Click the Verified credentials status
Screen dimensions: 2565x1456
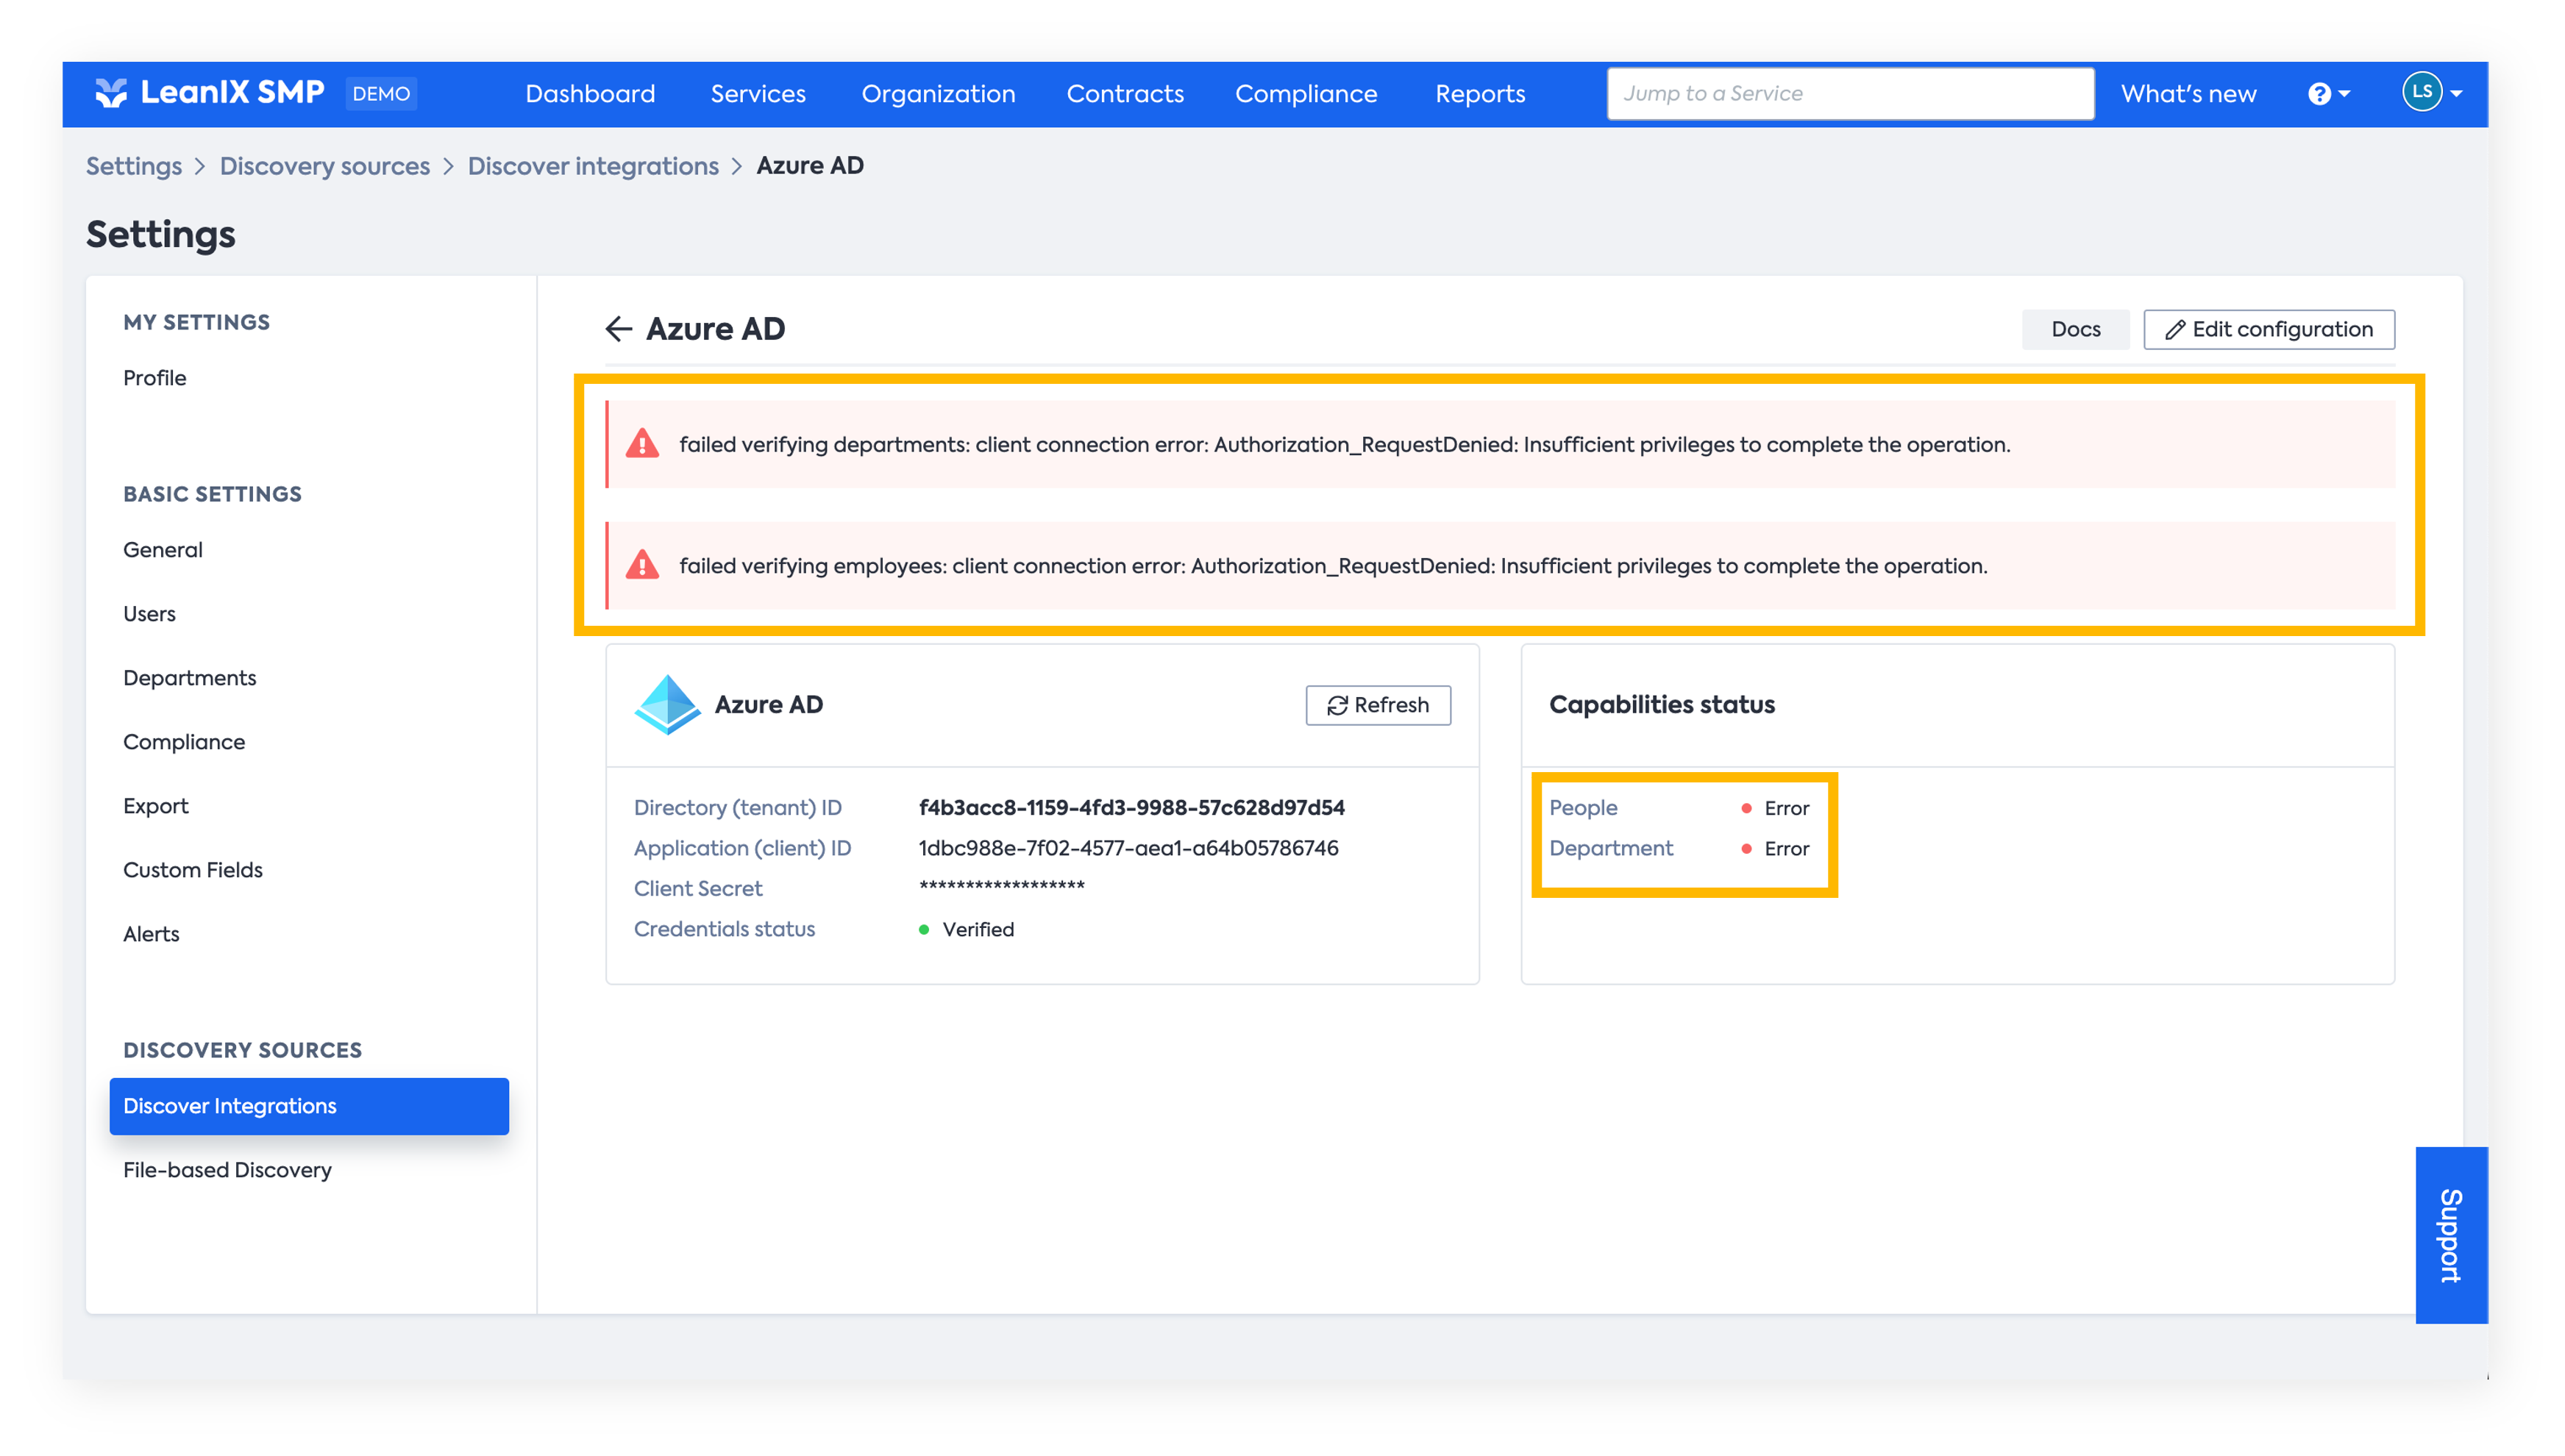coord(966,929)
